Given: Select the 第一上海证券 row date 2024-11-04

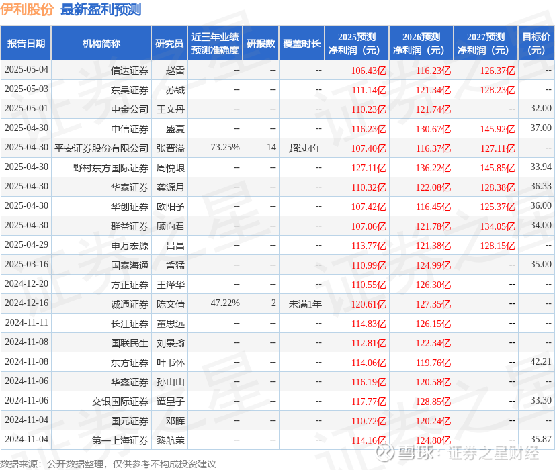Looking at the screenshot, I should (27, 439).
